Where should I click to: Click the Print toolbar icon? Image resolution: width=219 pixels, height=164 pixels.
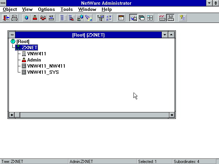click(x=14, y=18)
